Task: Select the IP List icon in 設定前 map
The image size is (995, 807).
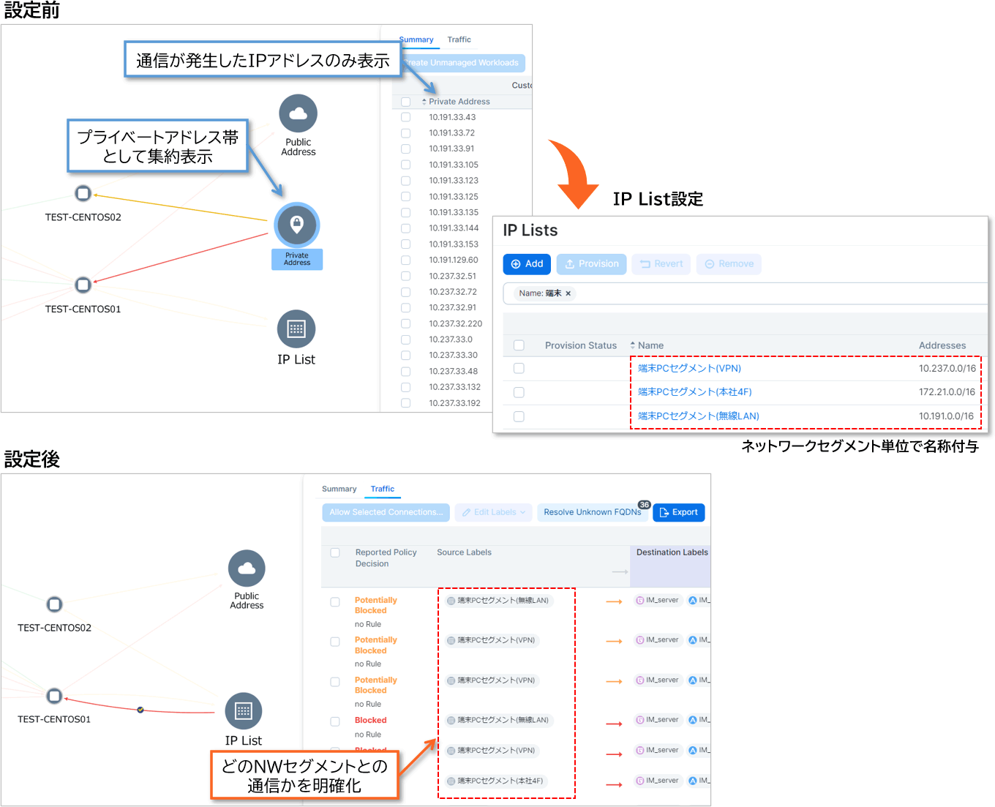Action: click(296, 329)
